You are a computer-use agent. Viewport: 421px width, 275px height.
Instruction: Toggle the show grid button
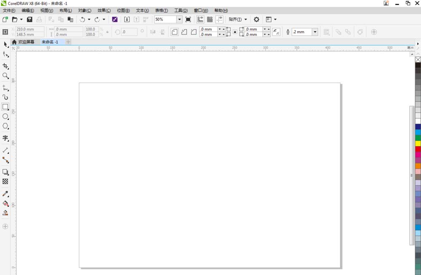210,19
